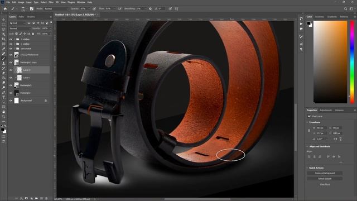Switch to the Swatches tab
Screen dimensions: 357x201
click(320, 17)
